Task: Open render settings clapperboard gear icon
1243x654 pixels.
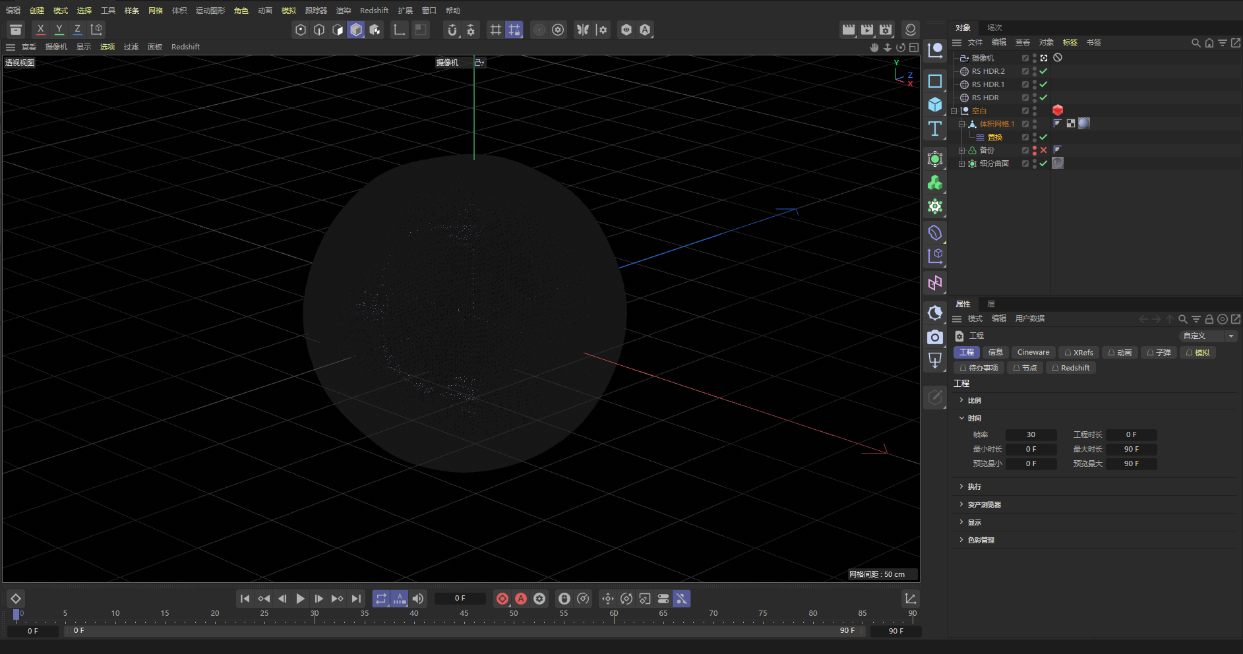Action: click(x=886, y=30)
